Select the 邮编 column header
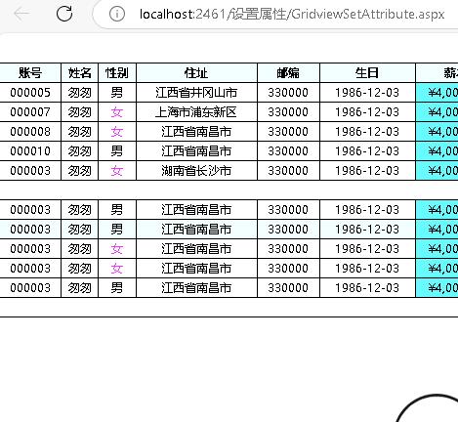Viewport: 458px width, 422px height. 288,73
